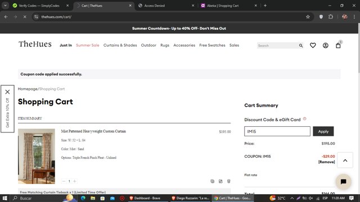
Task: Click the Apply coupon button
Action: click(323, 131)
